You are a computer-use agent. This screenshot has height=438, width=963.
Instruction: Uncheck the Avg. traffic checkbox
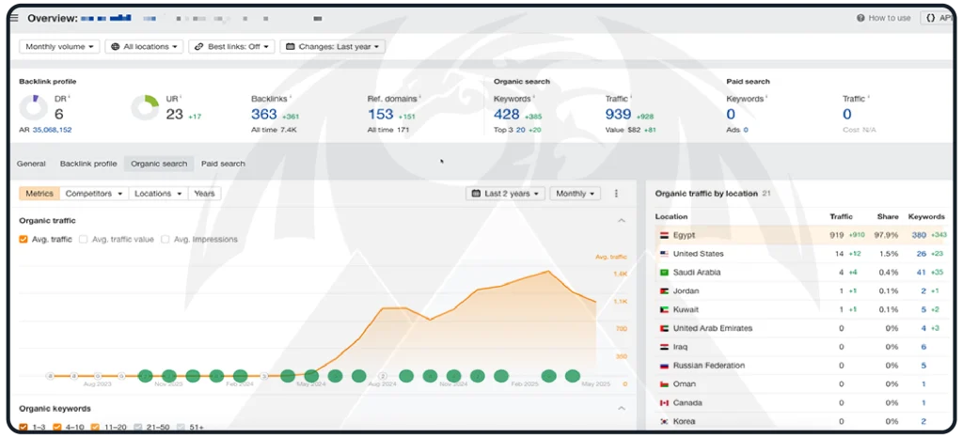point(24,240)
